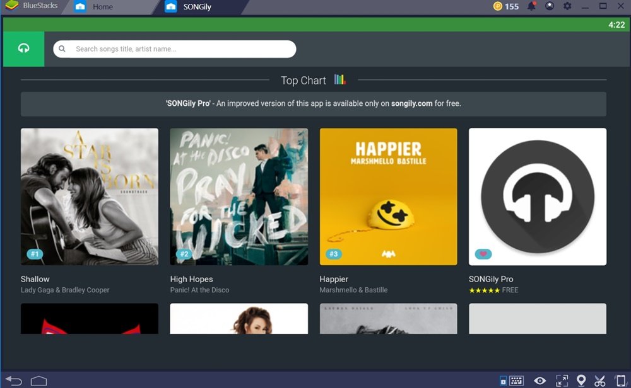The height and width of the screenshot is (388, 631).
Task: Click the #3 rank badge
Action: (x=334, y=254)
